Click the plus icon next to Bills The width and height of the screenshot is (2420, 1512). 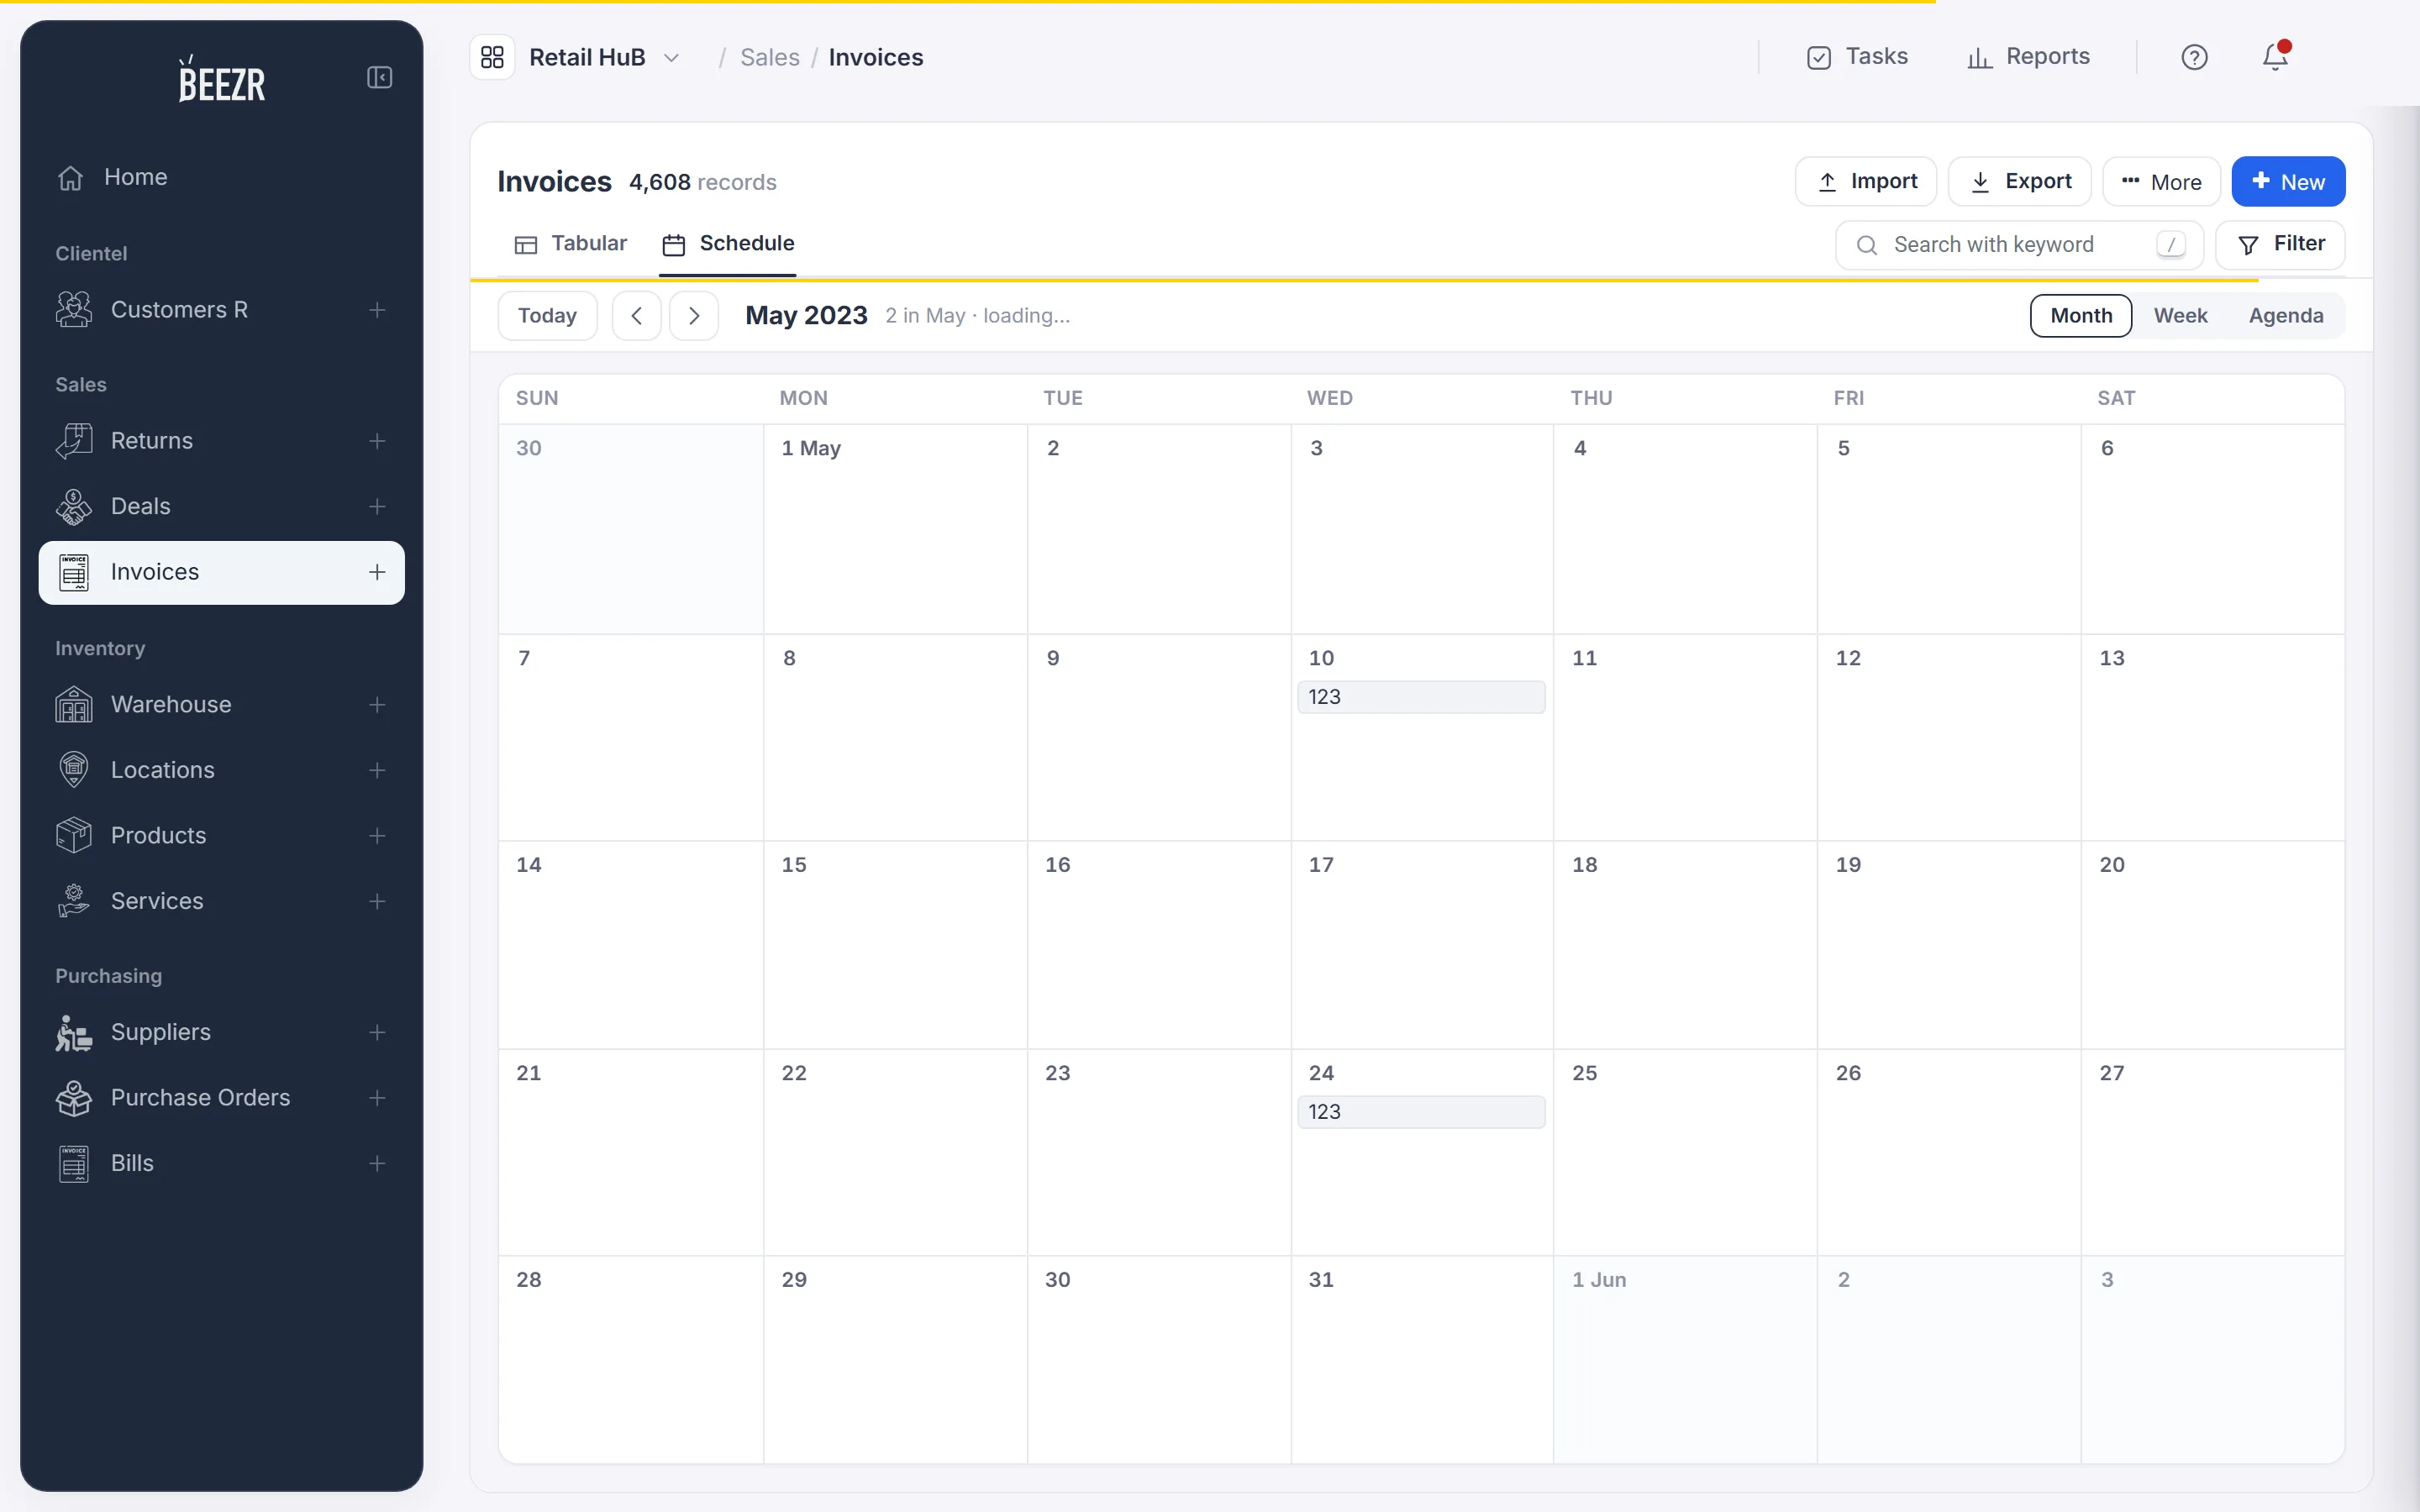click(377, 1163)
